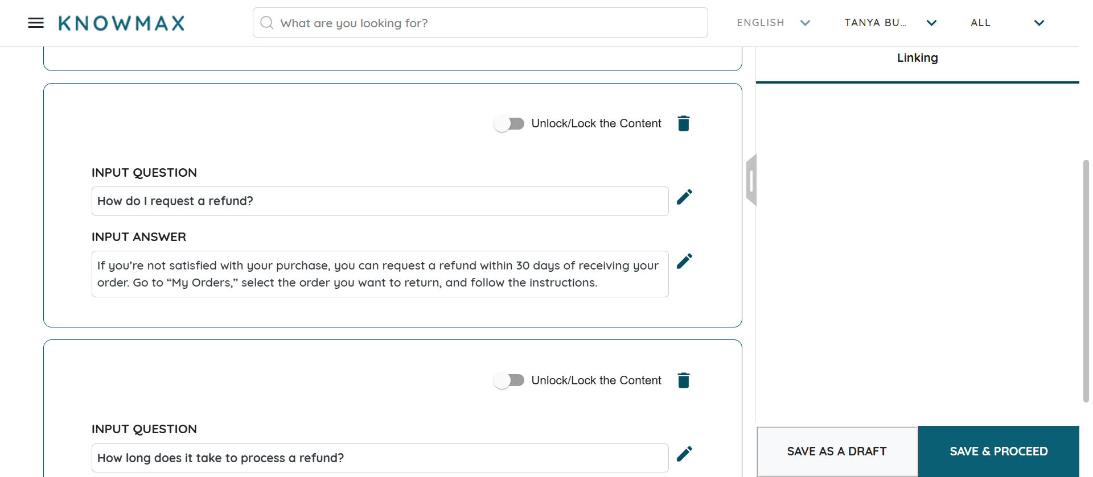
Task: Click Save as a Draft button
Action: pos(837,451)
